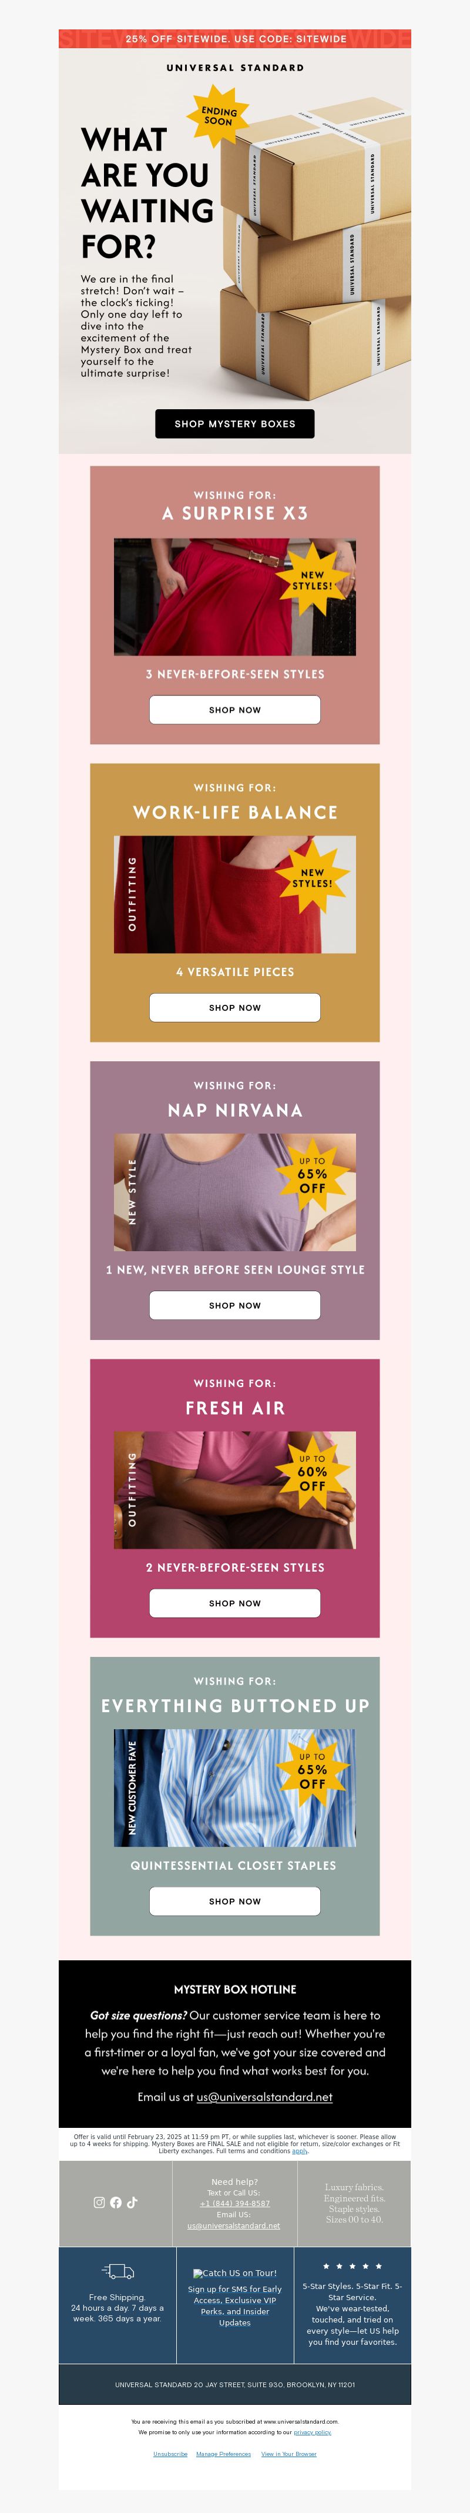
Task: Click the Catch US on Tour image
Action: (x=234, y=2273)
